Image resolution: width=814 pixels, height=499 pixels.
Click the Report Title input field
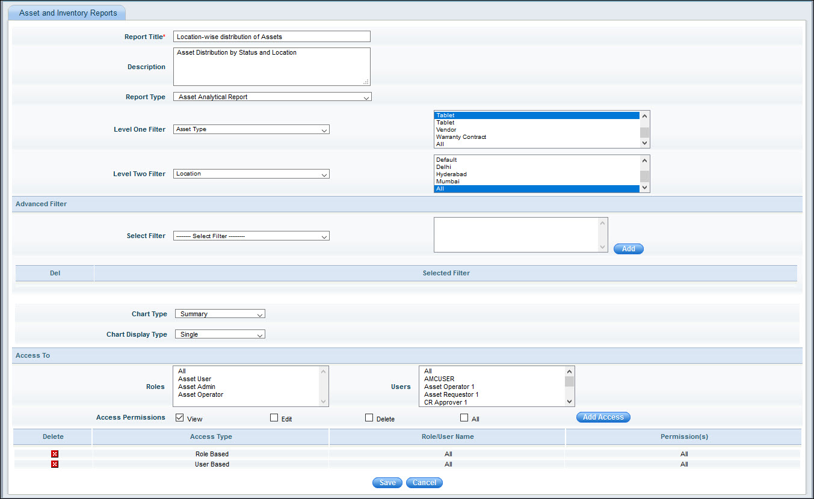pos(271,37)
